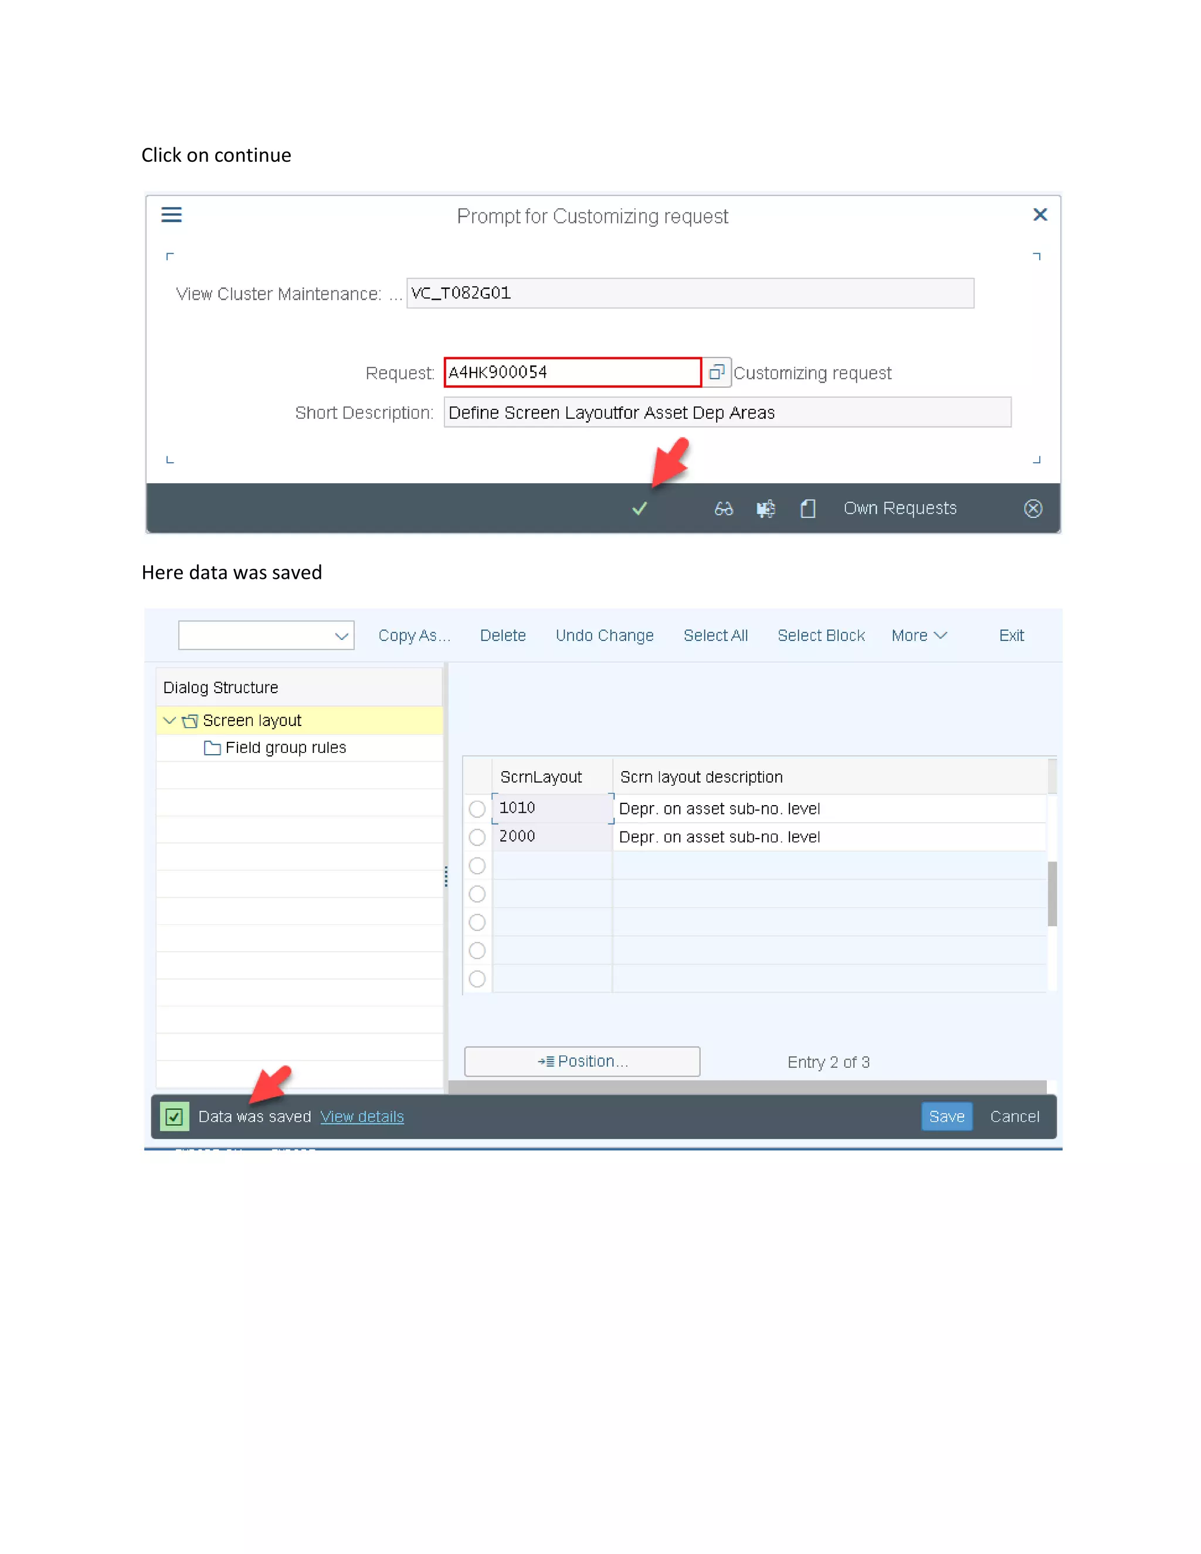This screenshot has height=1554, width=1201.
Task: Open the hamburger menu in dialog header
Action: pos(171,215)
